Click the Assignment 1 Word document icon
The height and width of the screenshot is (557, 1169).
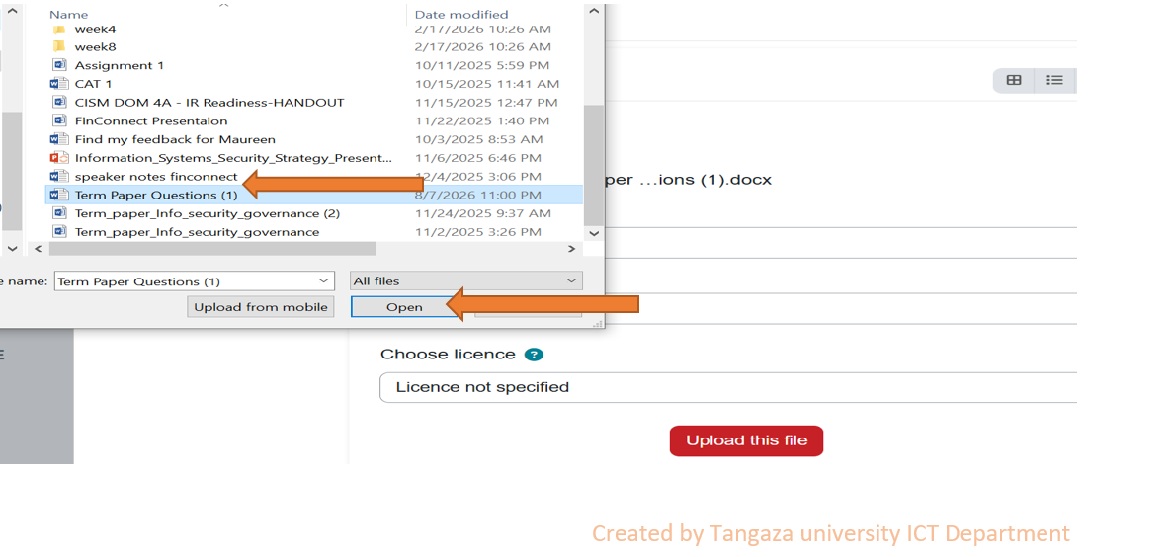click(59, 65)
